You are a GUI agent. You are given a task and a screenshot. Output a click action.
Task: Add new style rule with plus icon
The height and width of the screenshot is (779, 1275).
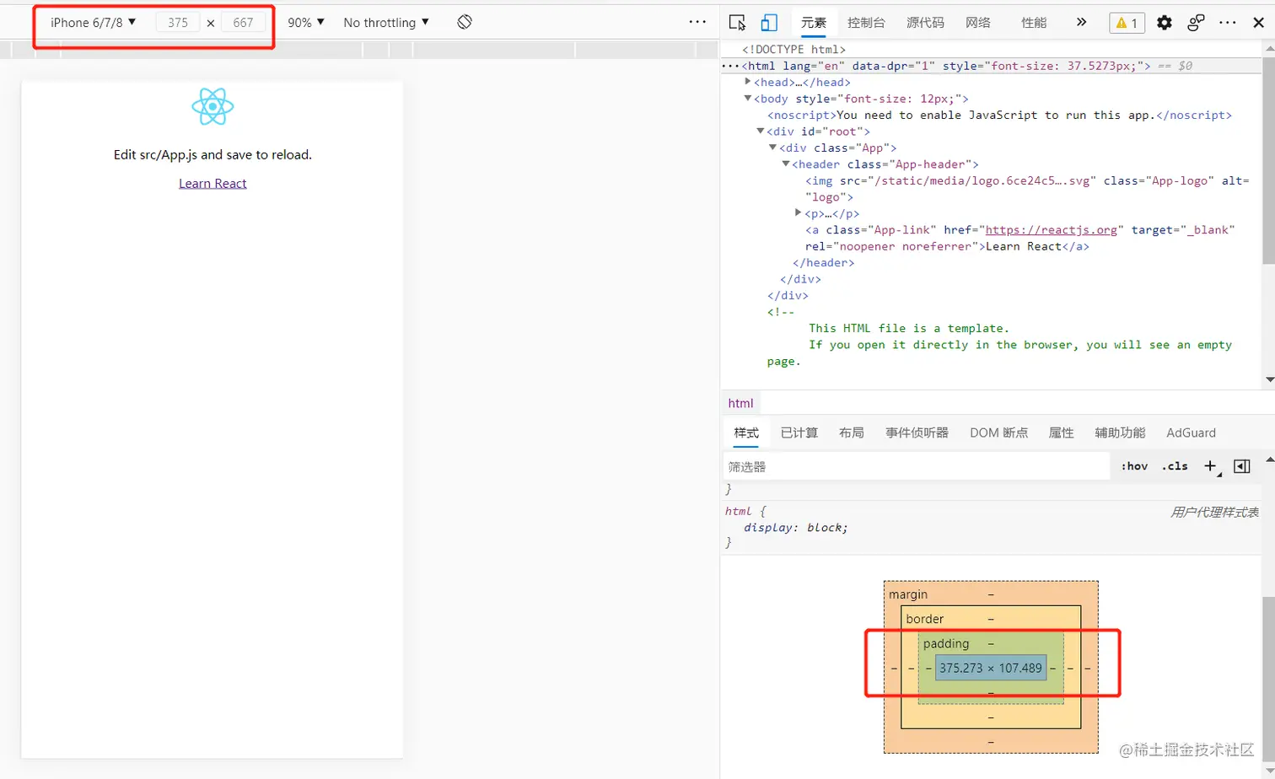(1211, 466)
